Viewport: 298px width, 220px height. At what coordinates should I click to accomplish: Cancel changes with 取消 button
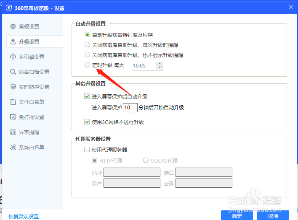coord(273,216)
